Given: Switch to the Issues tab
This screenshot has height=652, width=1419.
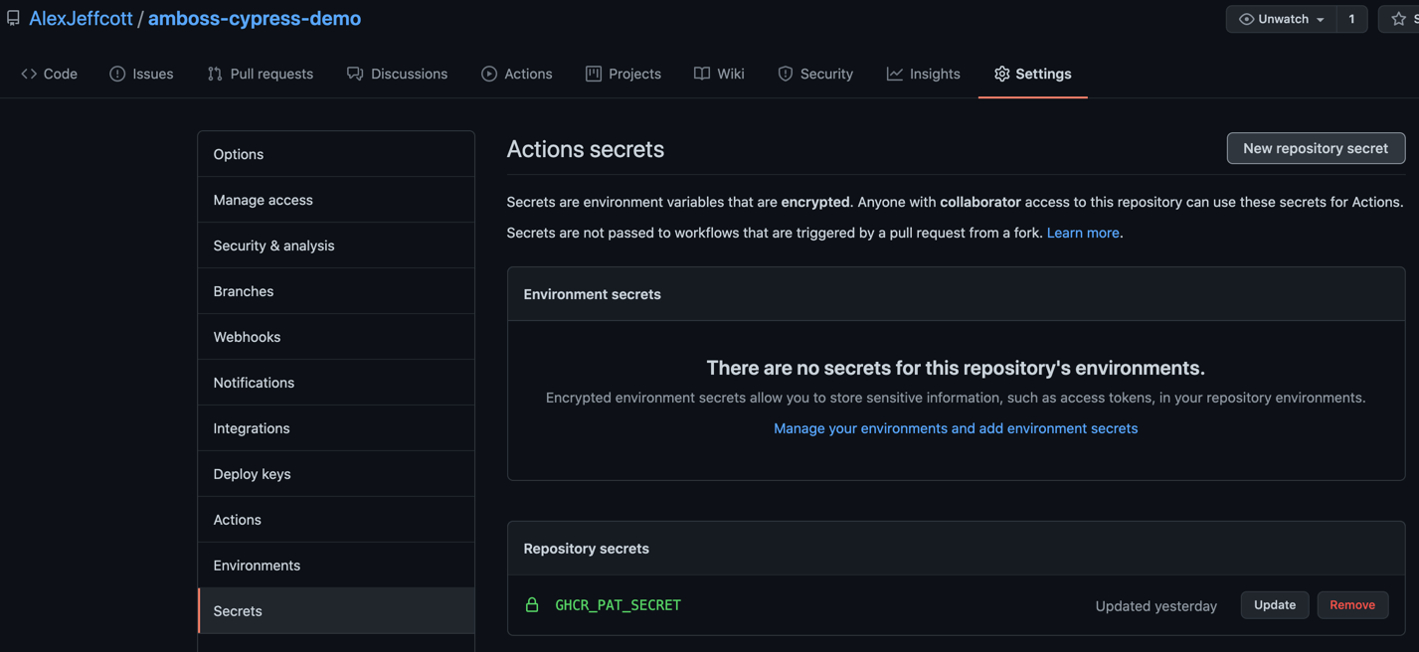Looking at the screenshot, I should pyautogui.click(x=141, y=74).
